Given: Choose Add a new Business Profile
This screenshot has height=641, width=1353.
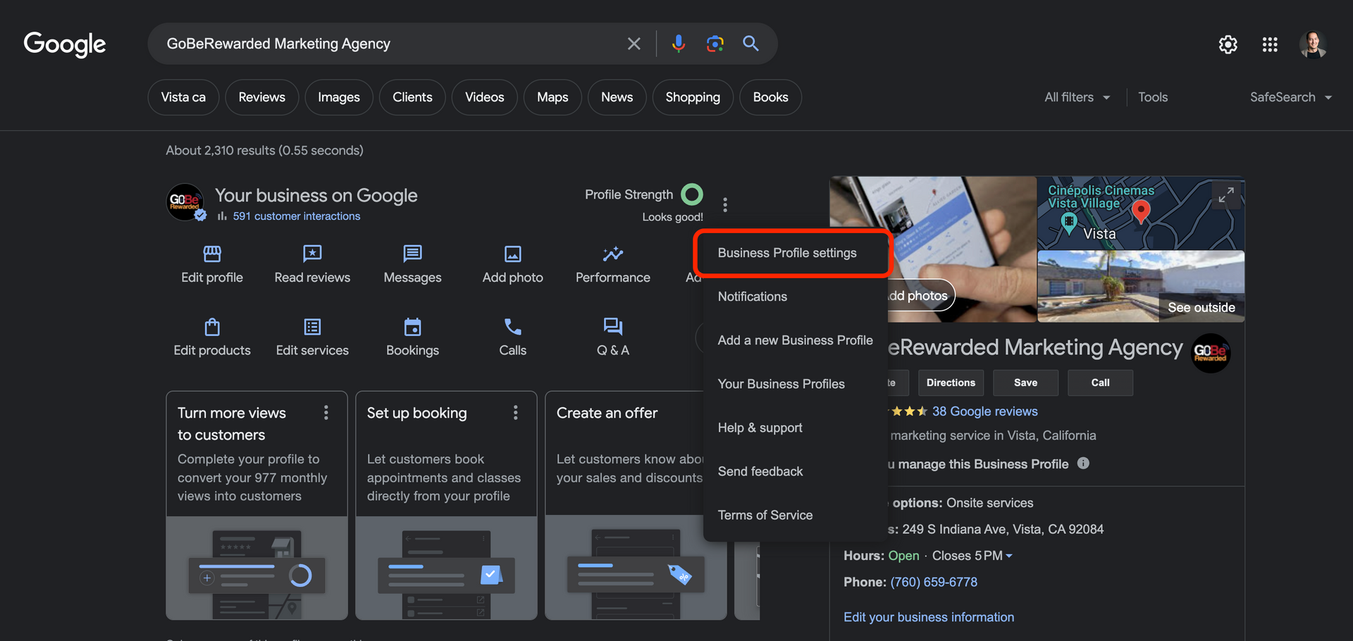Looking at the screenshot, I should 795,340.
